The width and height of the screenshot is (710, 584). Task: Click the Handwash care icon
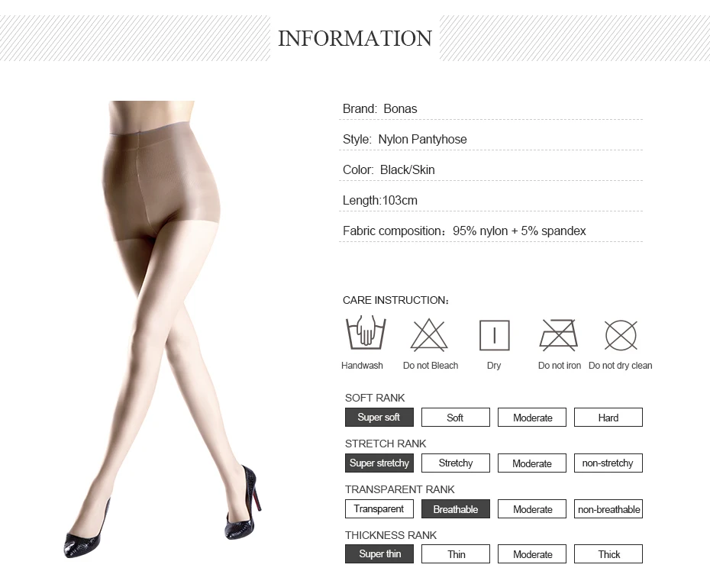tap(366, 332)
